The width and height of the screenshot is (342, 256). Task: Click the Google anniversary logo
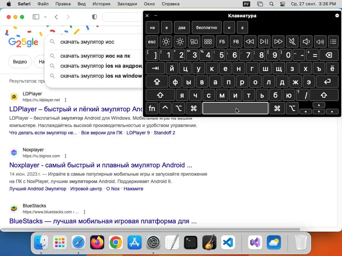pyautogui.click(x=23, y=42)
